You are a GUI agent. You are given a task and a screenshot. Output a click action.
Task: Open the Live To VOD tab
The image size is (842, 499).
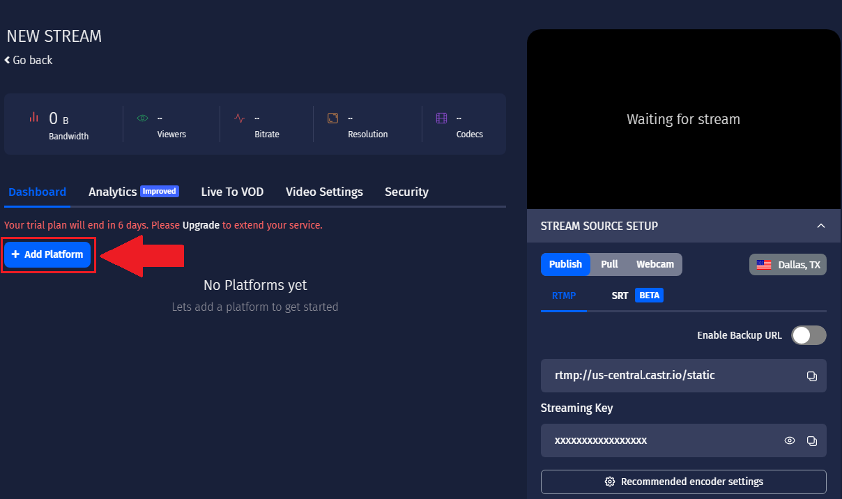(x=232, y=192)
